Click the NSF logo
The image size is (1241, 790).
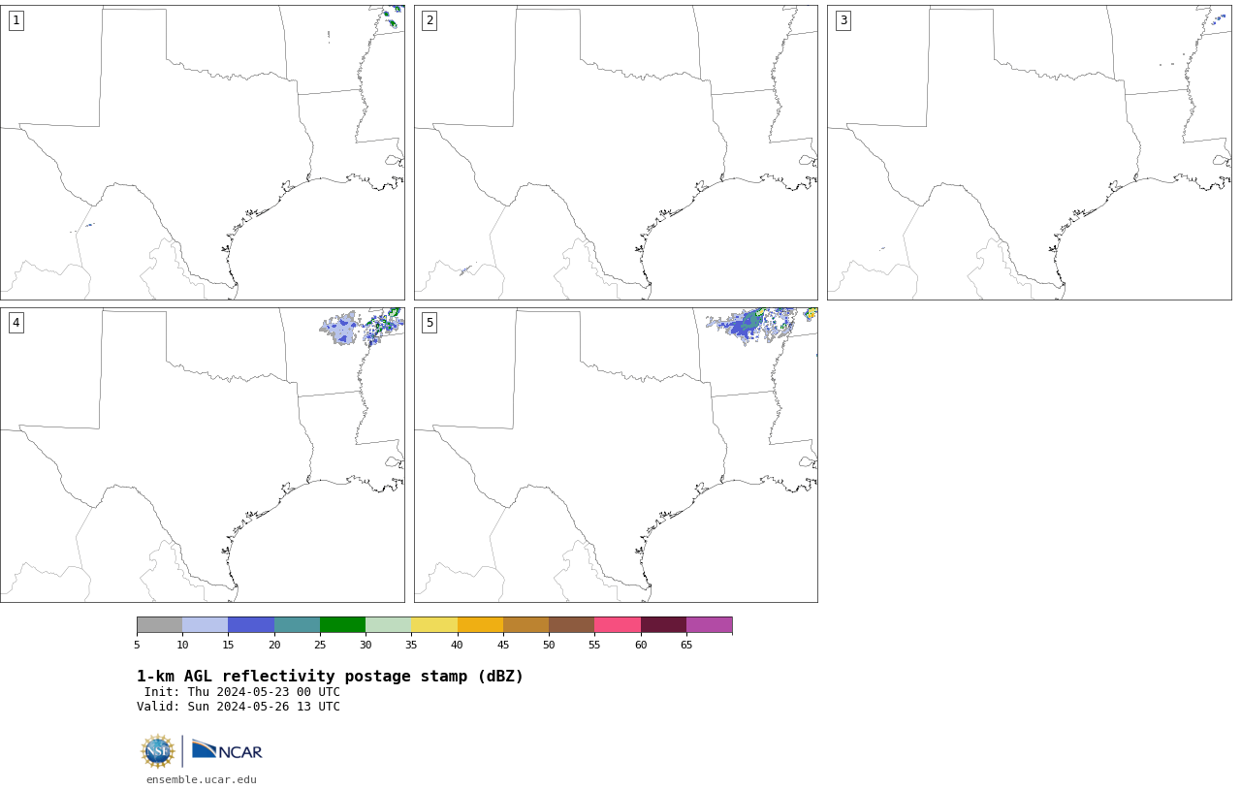(157, 751)
